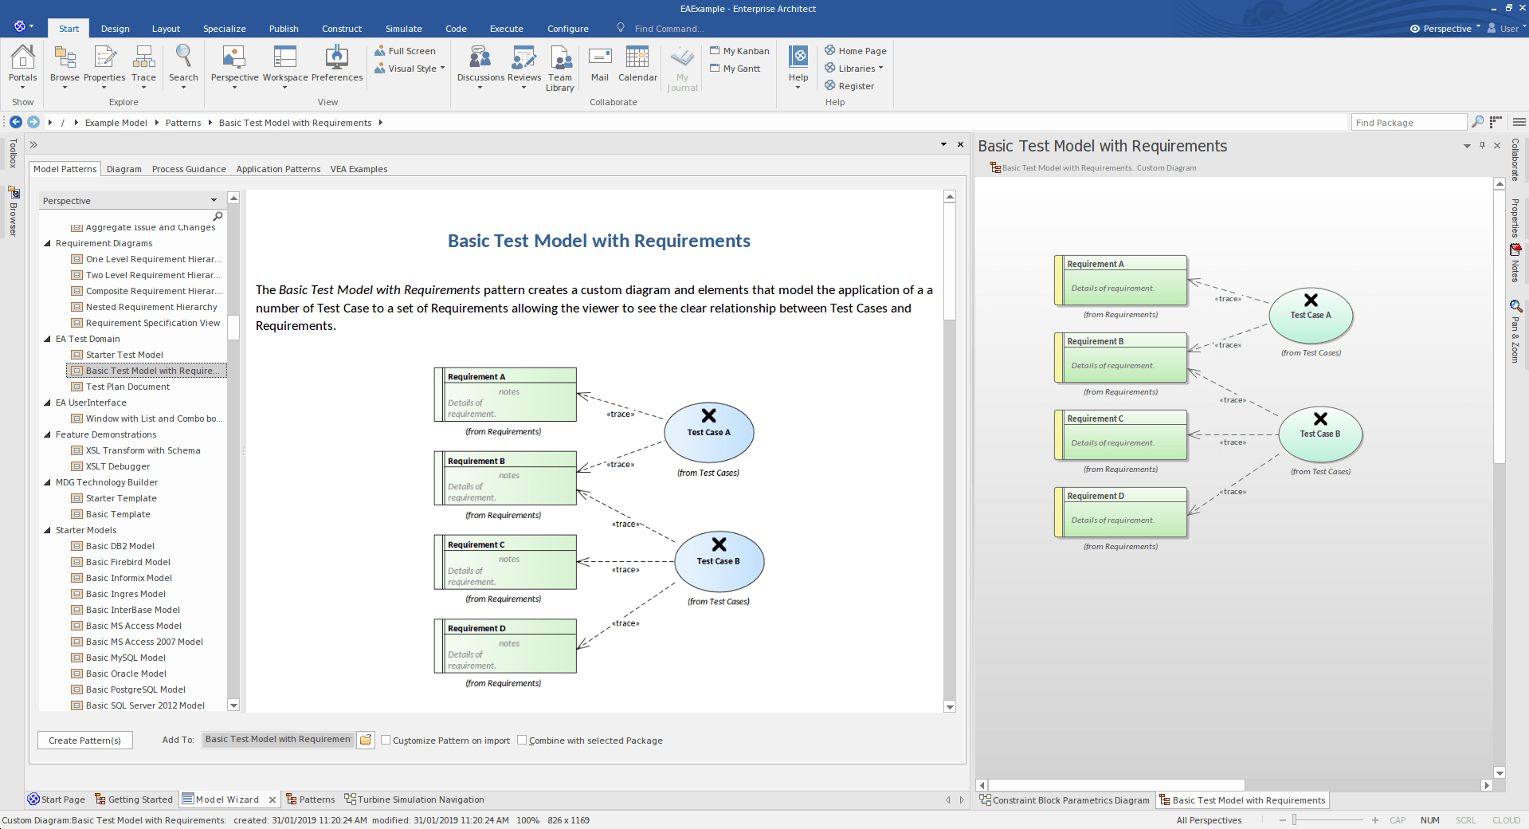The image size is (1529, 829).
Task: Enable Customize Pattern on import
Action: click(386, 740)
